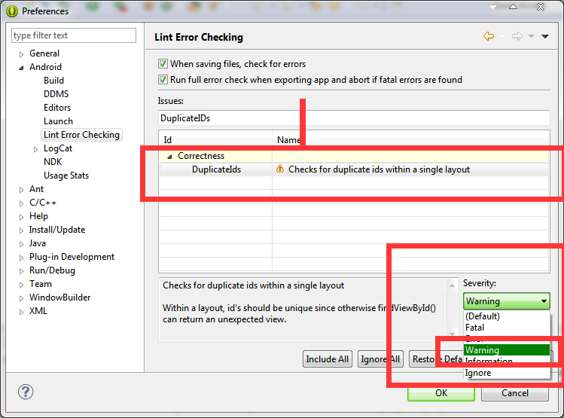The image size is (564, 418).
Task: Click the Include All button
Action: (328, 359)
